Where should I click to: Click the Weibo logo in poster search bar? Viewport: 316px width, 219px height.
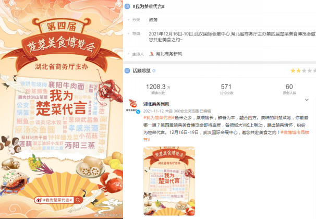point(39,200)
